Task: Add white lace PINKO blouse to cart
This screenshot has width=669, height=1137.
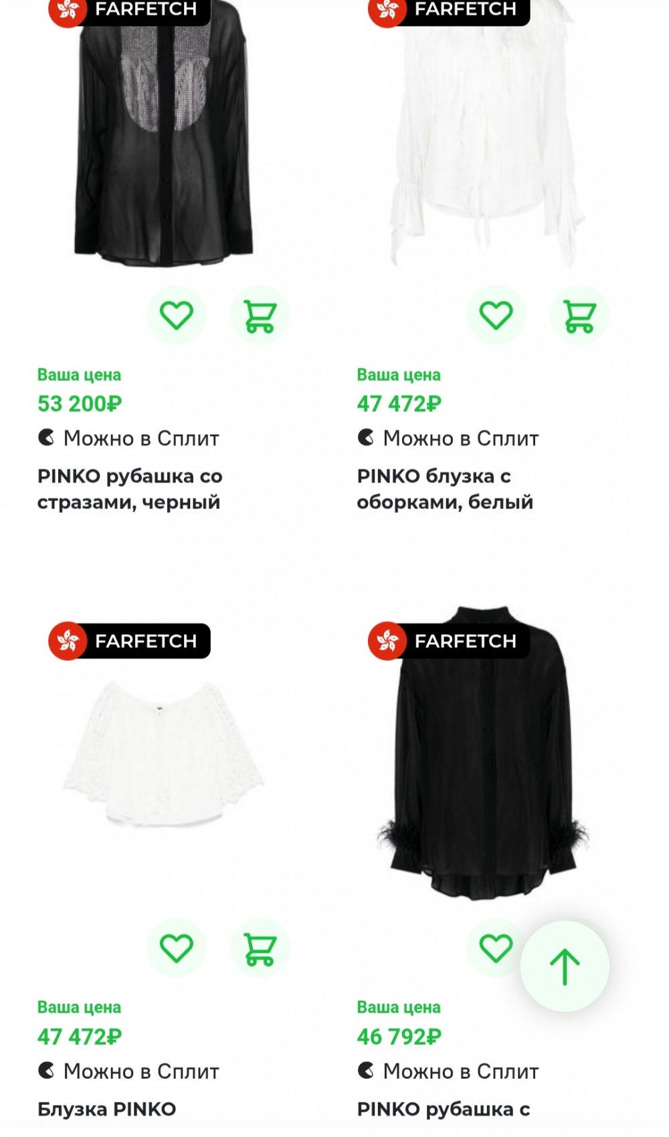Action: pos(260,948)
